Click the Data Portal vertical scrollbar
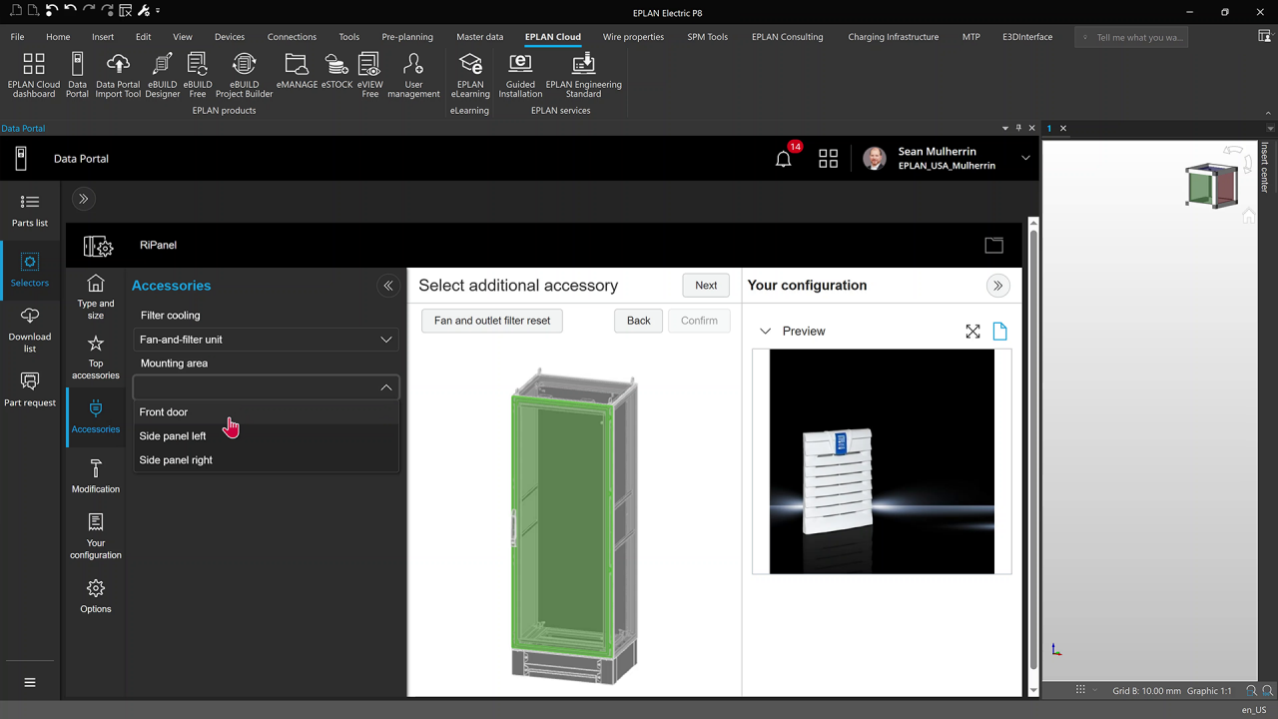Viewport: 1278px width, 719px height. [x=1033, y=456]
